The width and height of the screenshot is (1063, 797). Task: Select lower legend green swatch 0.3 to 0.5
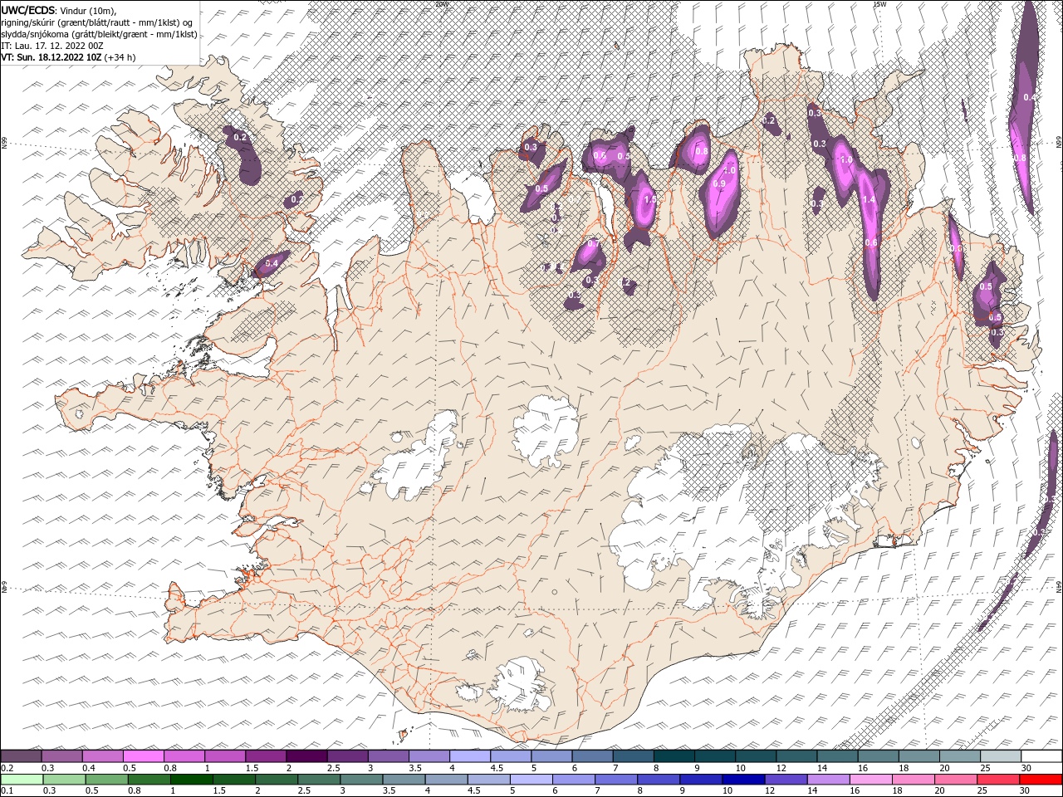63,780
